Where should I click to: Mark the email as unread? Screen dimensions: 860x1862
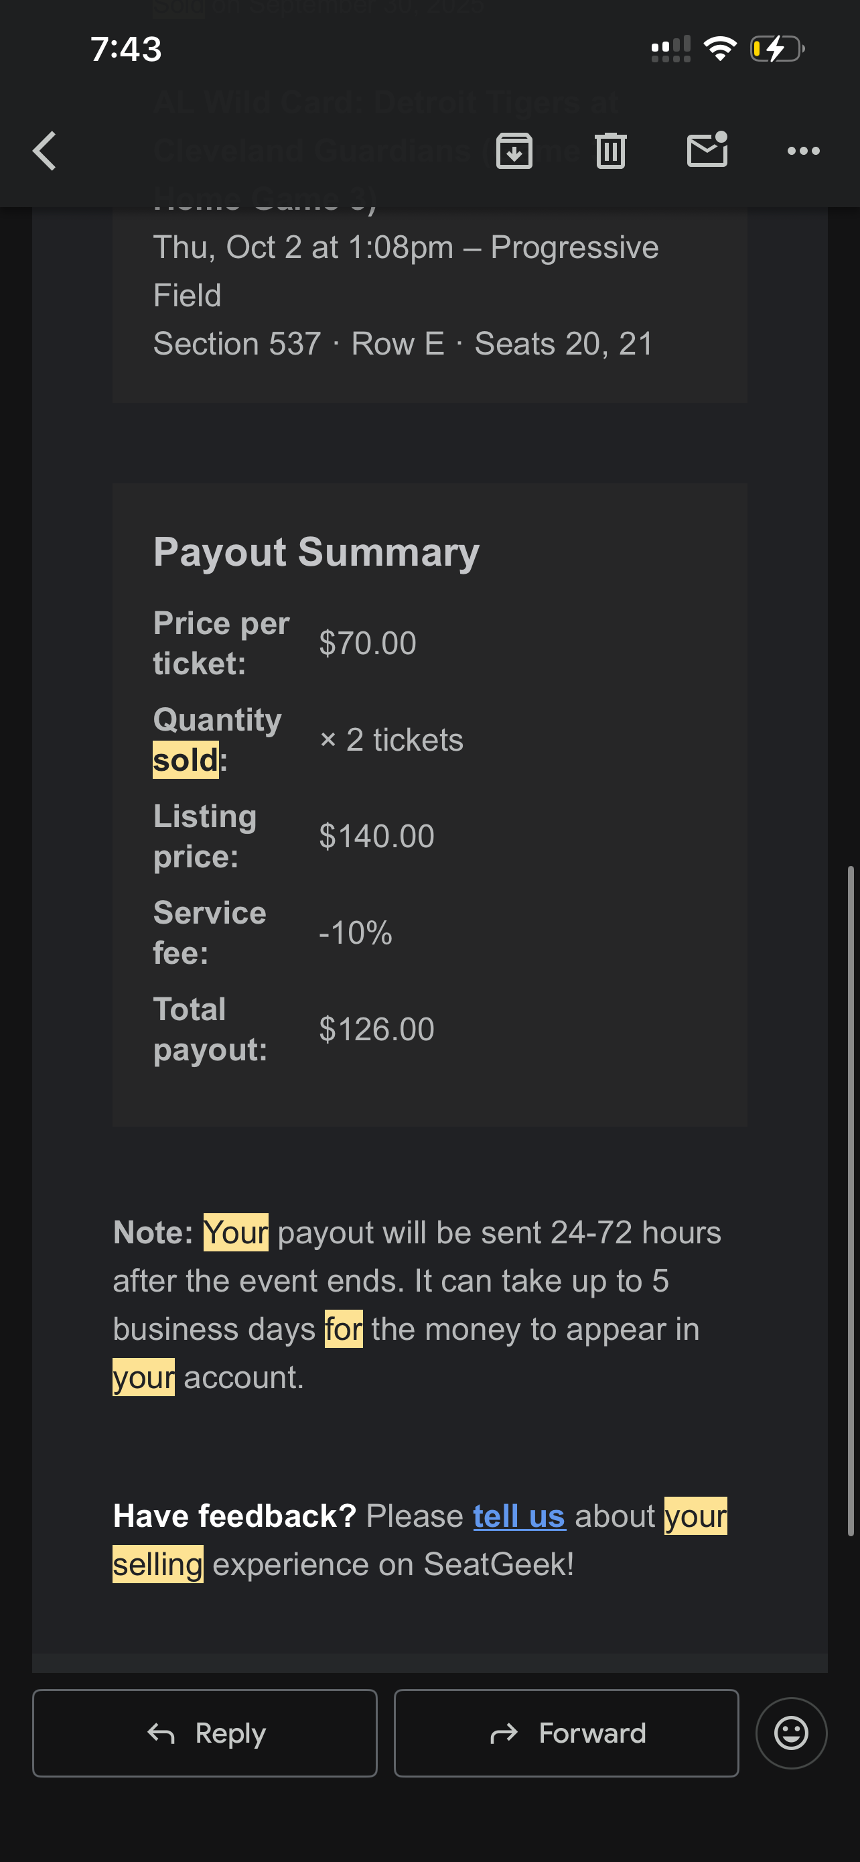point(707,150)
